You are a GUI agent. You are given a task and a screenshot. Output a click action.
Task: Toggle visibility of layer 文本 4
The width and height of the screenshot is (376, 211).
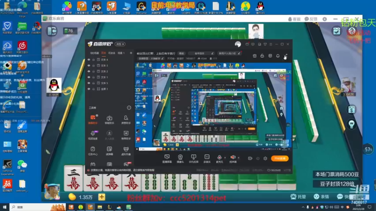pos(89,60)
